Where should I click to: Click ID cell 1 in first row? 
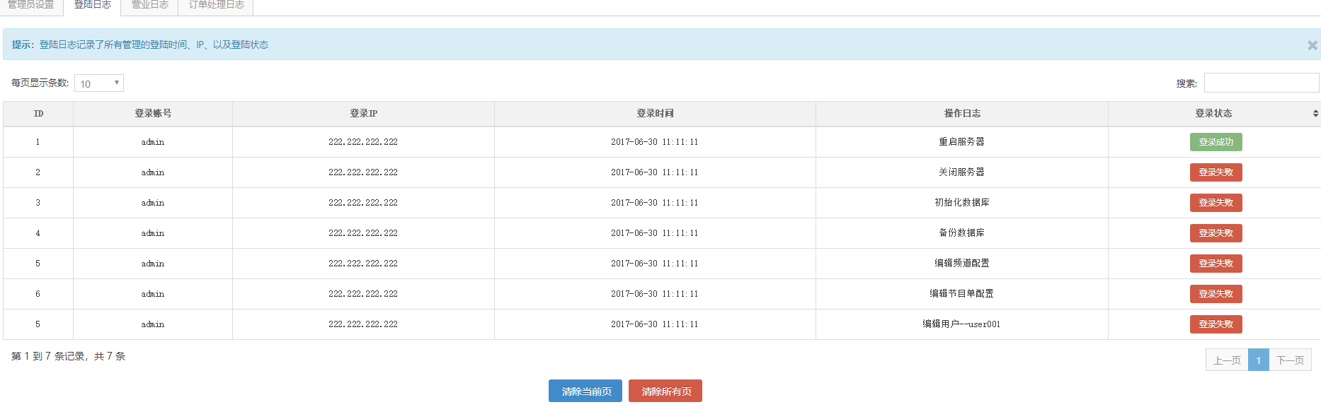click(38, 142)
